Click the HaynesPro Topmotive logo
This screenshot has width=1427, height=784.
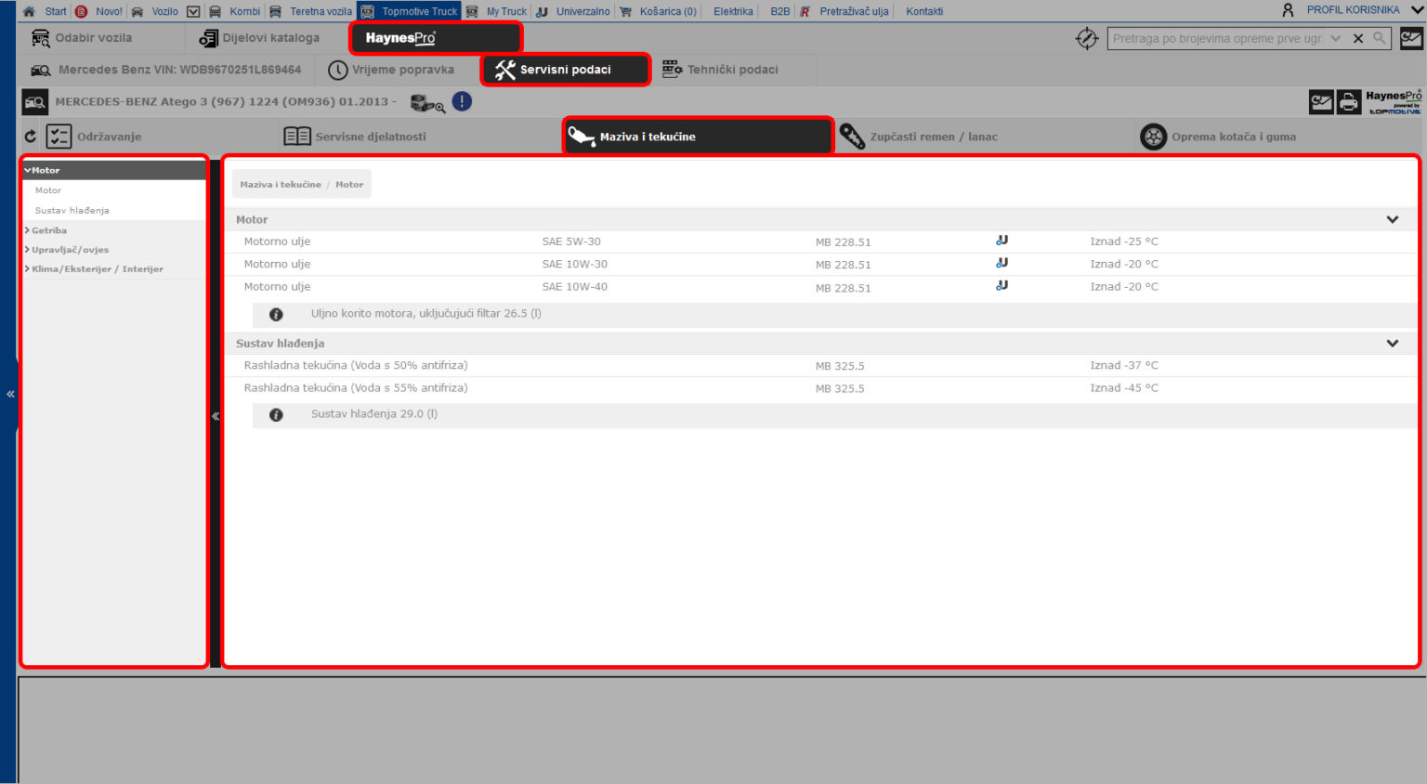point(1394,102)
